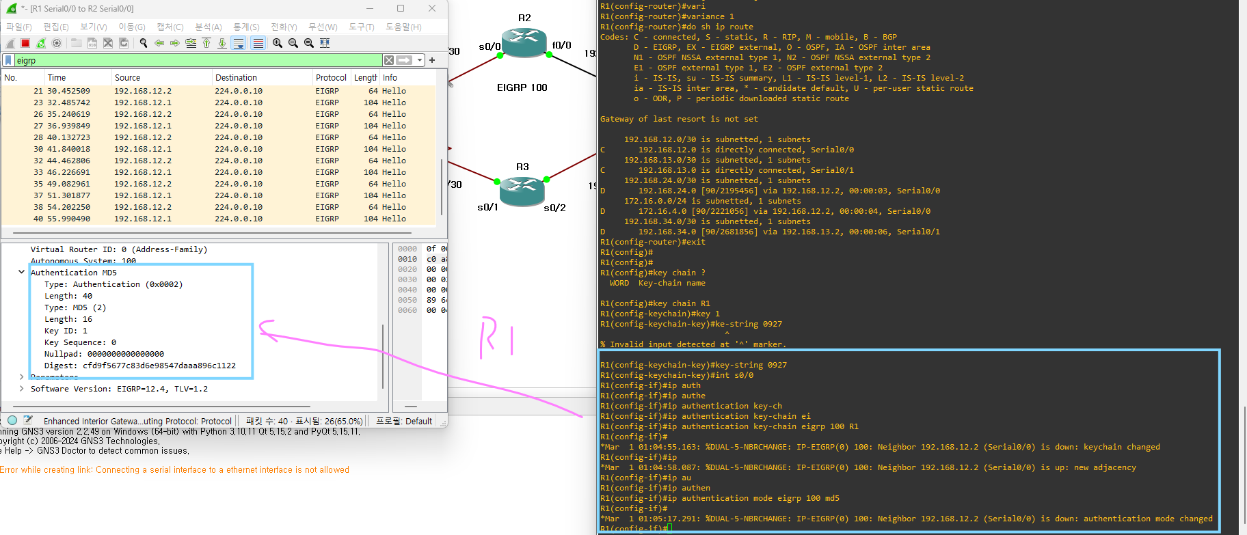Select packet number 40 at time 55.990490
This screenshot has height=535, width=1247.
coord(219,219)
